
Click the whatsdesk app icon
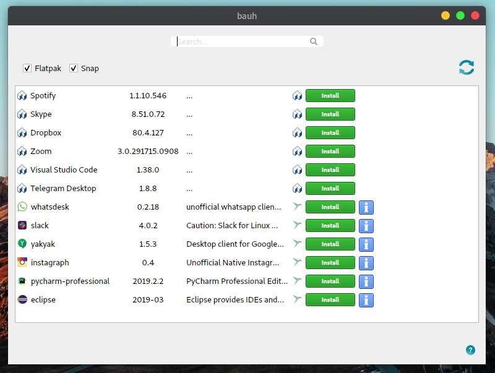point(22,207)
